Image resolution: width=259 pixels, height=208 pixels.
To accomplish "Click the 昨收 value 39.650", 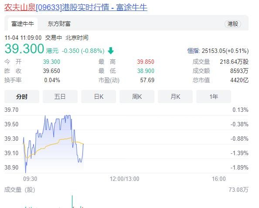I will [51, 71].
